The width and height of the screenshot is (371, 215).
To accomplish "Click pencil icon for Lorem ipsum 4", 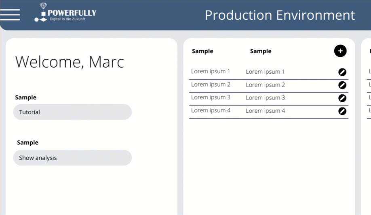I will click(342, 111).
